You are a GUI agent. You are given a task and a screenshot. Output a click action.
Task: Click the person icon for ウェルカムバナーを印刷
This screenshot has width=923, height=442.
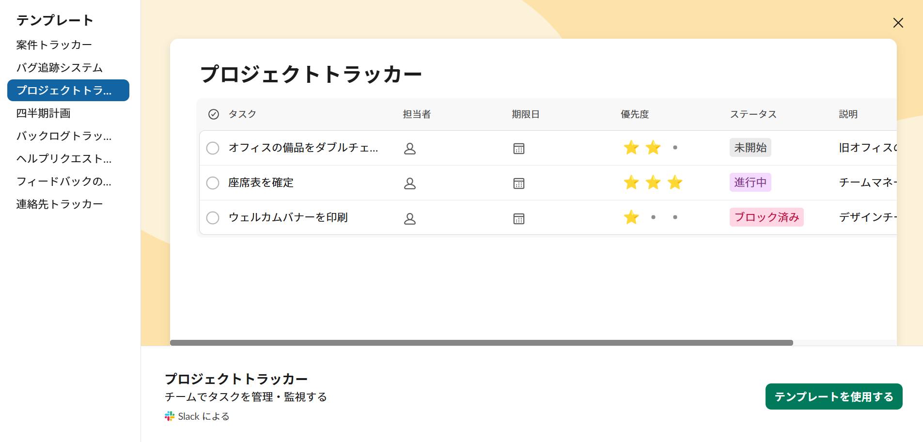410,218
